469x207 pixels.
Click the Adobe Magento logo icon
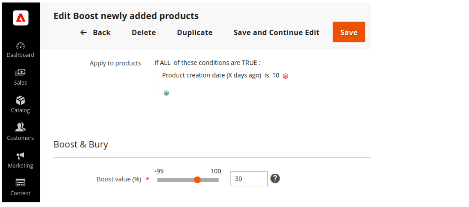point(20,17)
